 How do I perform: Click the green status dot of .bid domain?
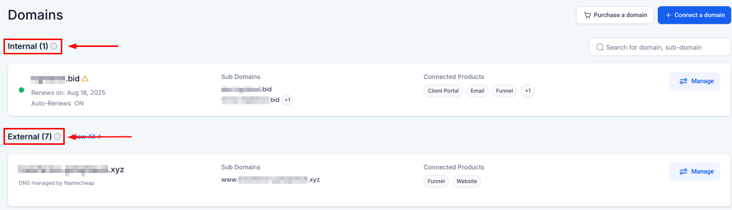click(x=21, y=90)
